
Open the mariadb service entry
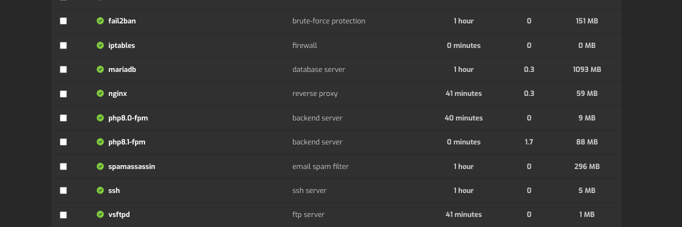pyautogui.click(x=122, y=70)
